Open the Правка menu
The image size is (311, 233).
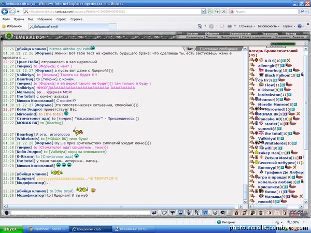coord(19,19)
